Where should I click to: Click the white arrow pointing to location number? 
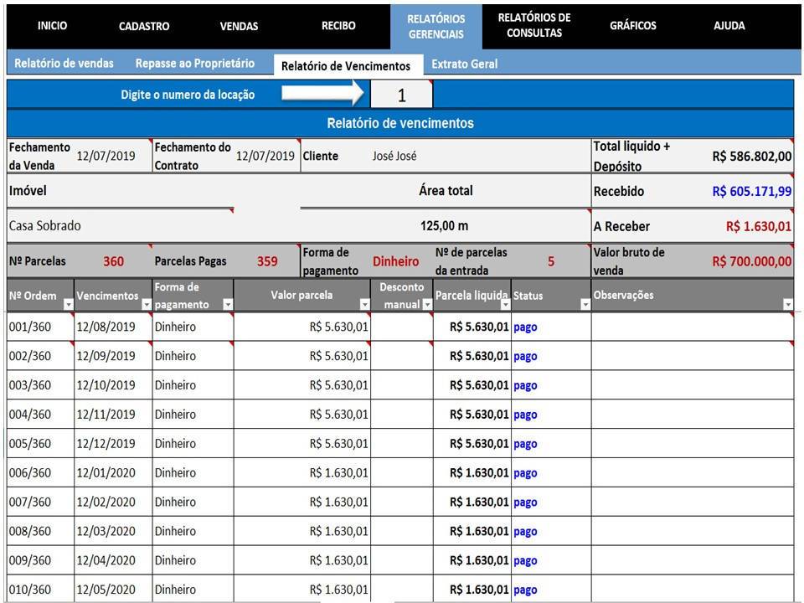tap(322, 93)
